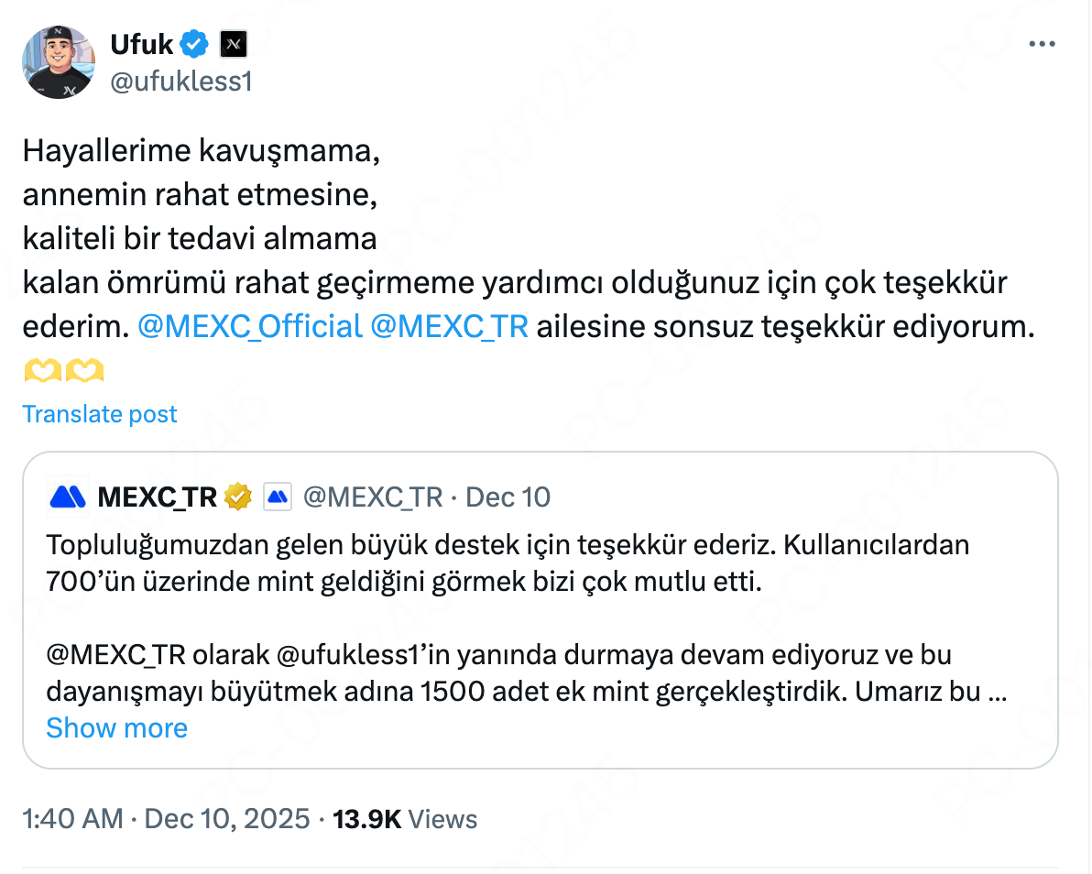Click Ufuk's profile avatar
The height and width of the screenshot is (874, 1092).
59,62
